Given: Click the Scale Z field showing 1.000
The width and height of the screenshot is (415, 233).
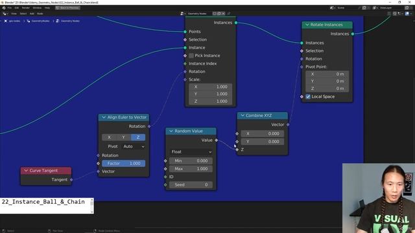Looking at the screenshot, I should coord(210,102).
